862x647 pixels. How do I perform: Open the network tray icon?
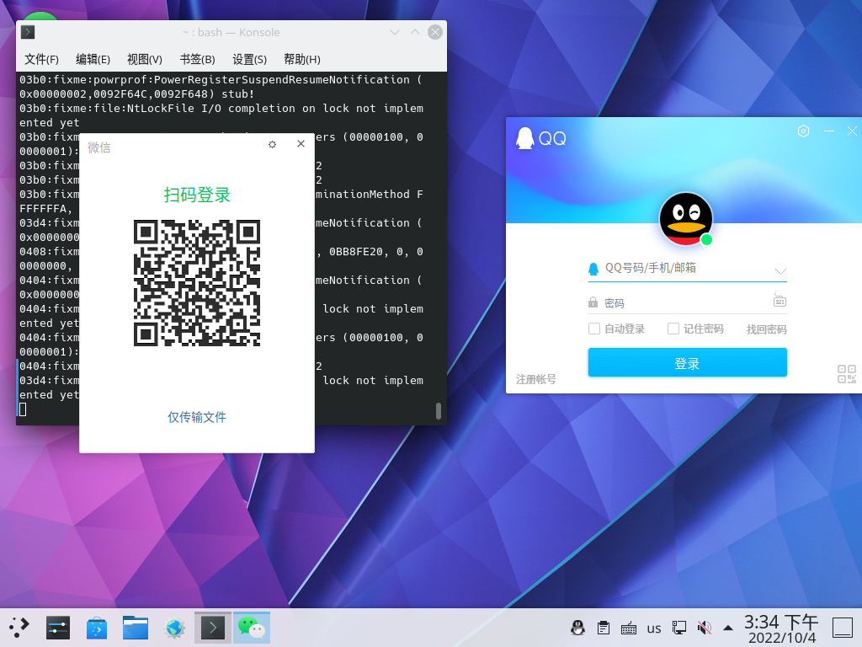click(679, 628)
